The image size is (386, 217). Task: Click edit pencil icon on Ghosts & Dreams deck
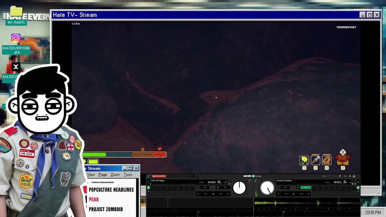pyautogui.click(x=355, y=181)
